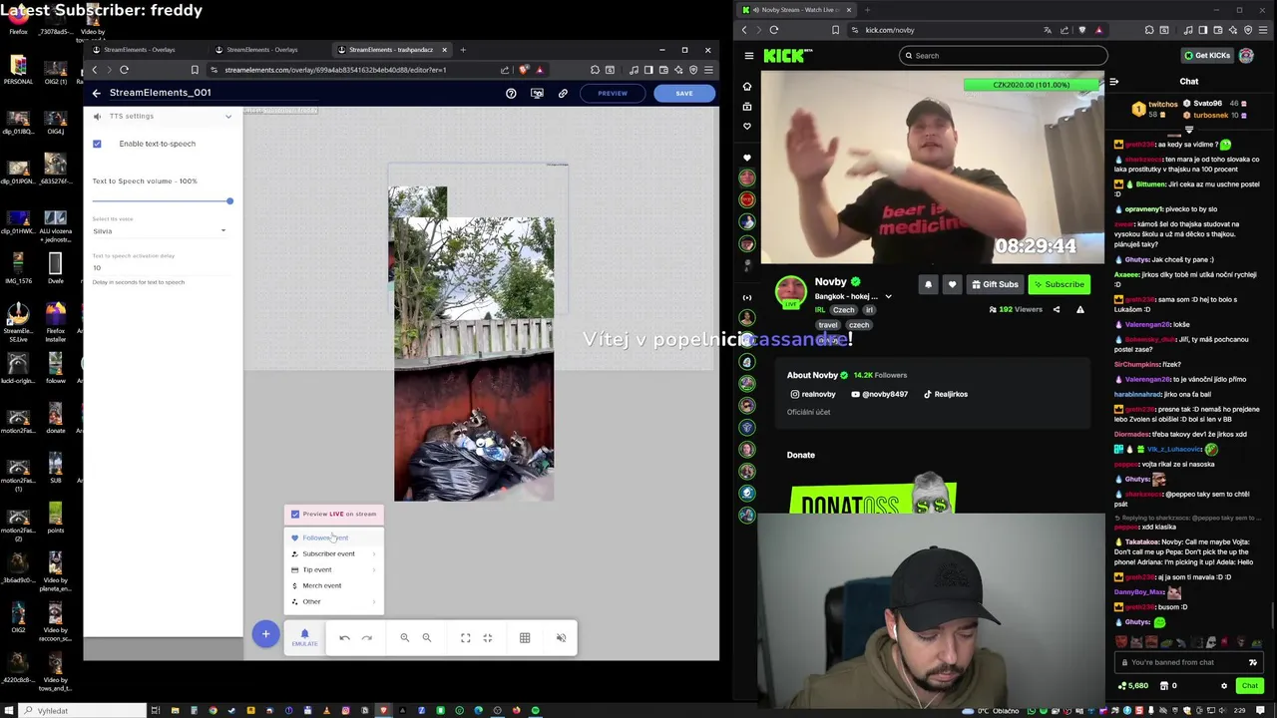Redo the last editor action
Screen dimensions: 1277x718
(366, 638)
